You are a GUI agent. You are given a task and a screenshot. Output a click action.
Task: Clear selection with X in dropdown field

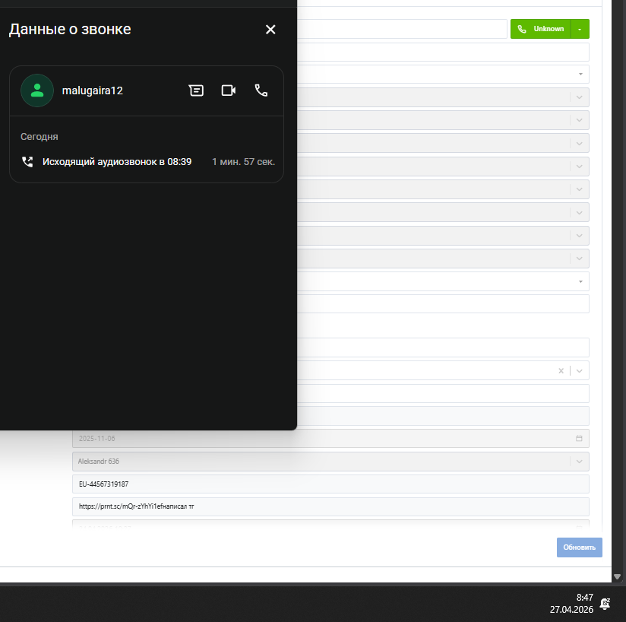tap(561, 371)
